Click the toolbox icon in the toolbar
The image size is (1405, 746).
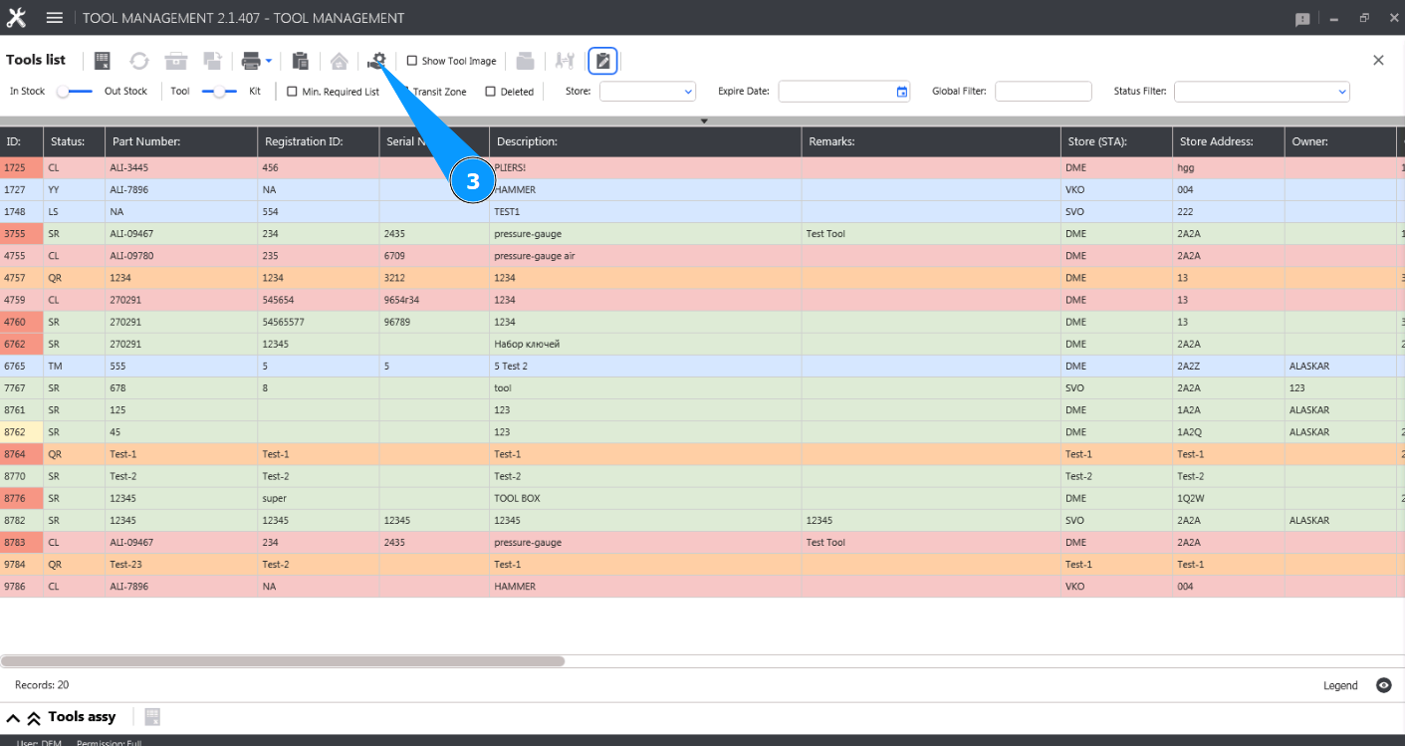(176, 61)
